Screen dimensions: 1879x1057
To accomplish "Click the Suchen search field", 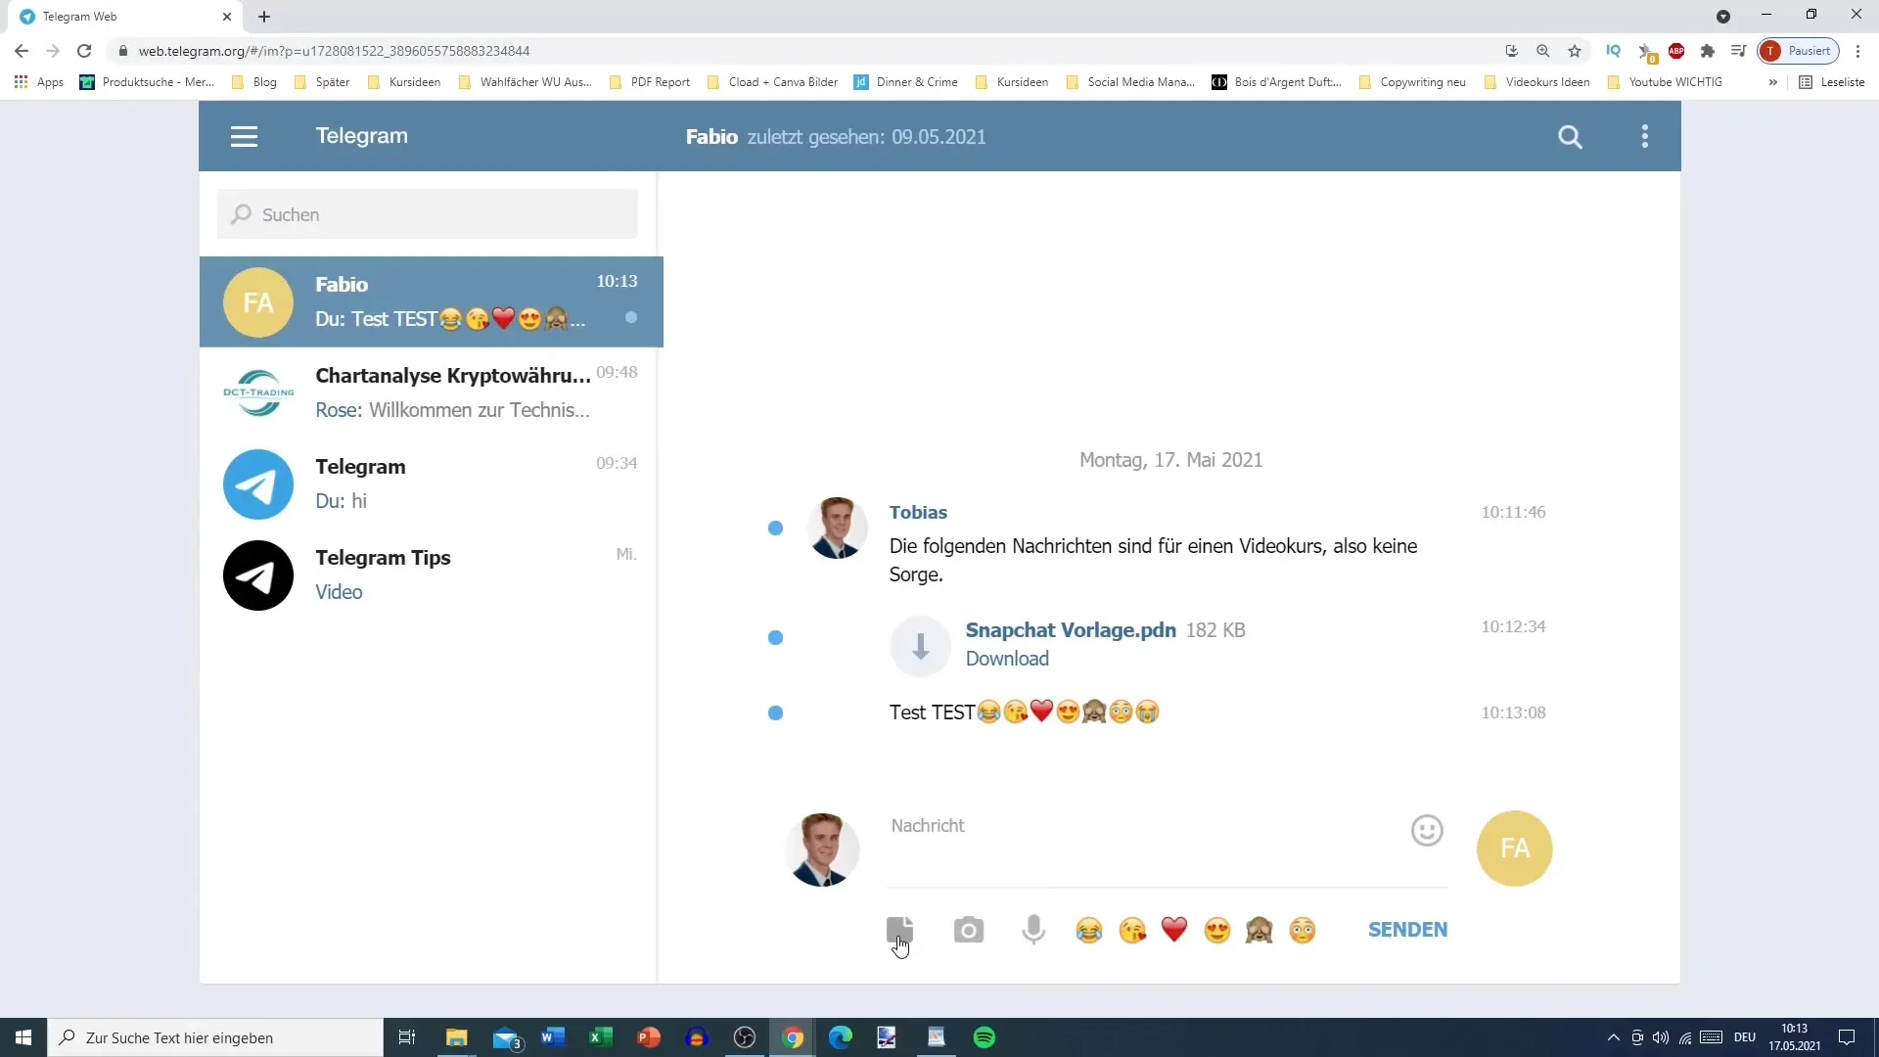I will pos(428,214).
